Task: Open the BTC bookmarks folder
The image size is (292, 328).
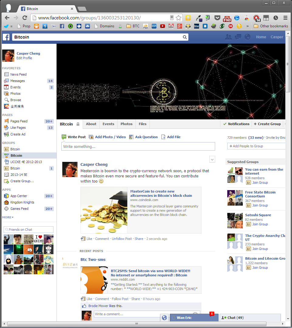Action: tap(133, 26)
